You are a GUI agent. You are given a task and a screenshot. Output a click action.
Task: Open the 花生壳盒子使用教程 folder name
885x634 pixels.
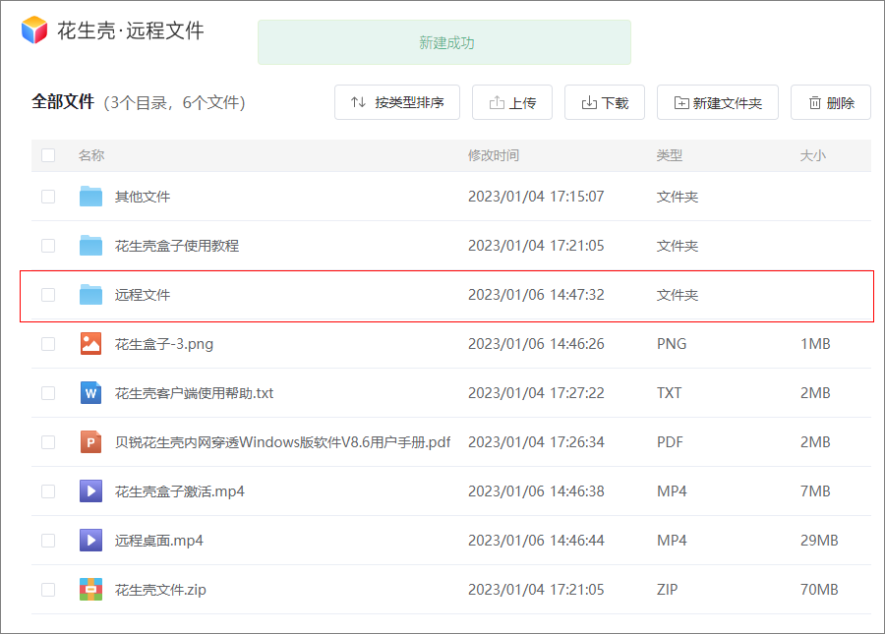point(177,246)
